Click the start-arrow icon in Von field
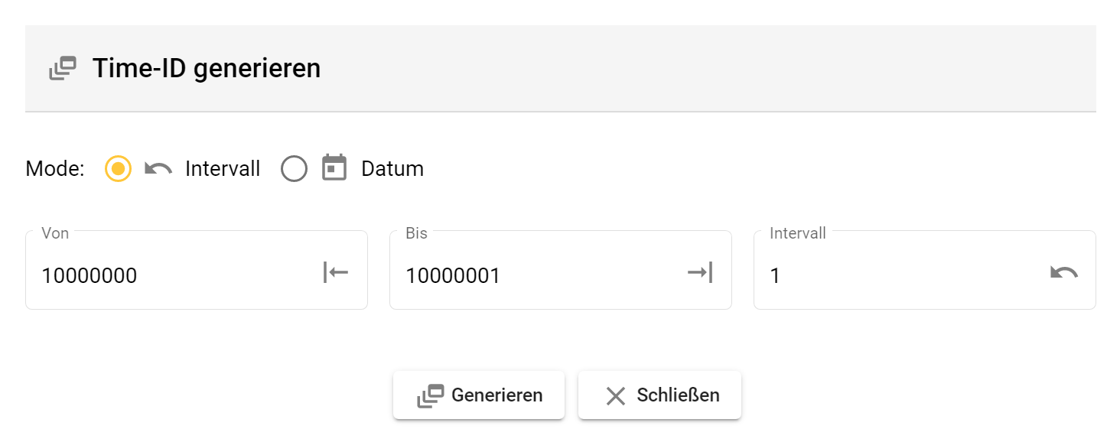The width and height of the screenshot is (1120, 442). [x=336, y=272]
